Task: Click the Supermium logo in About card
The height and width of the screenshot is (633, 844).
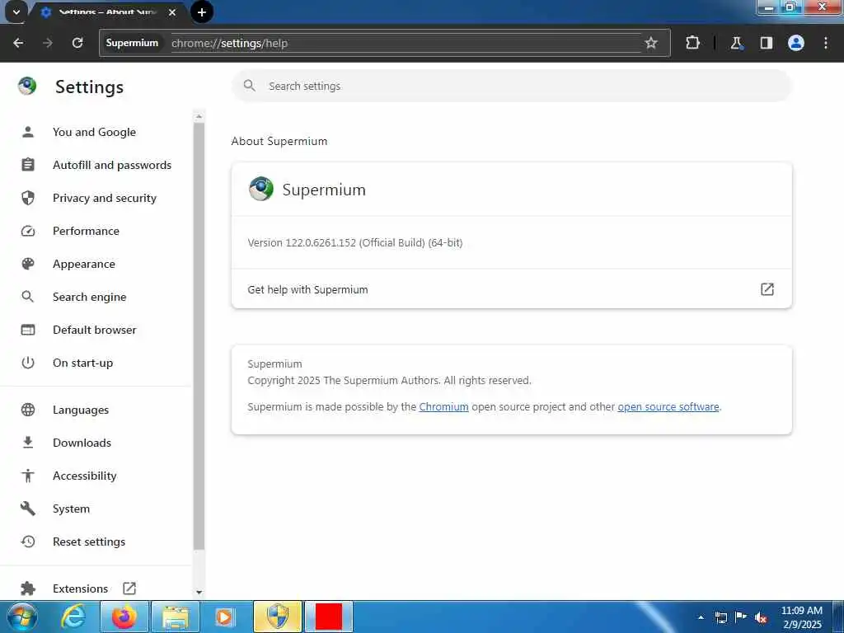Action: tap(261, 189)
